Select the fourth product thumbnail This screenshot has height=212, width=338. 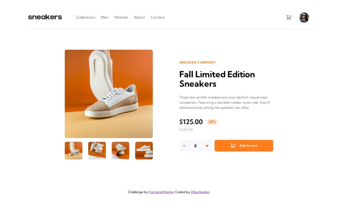(144, 151)
